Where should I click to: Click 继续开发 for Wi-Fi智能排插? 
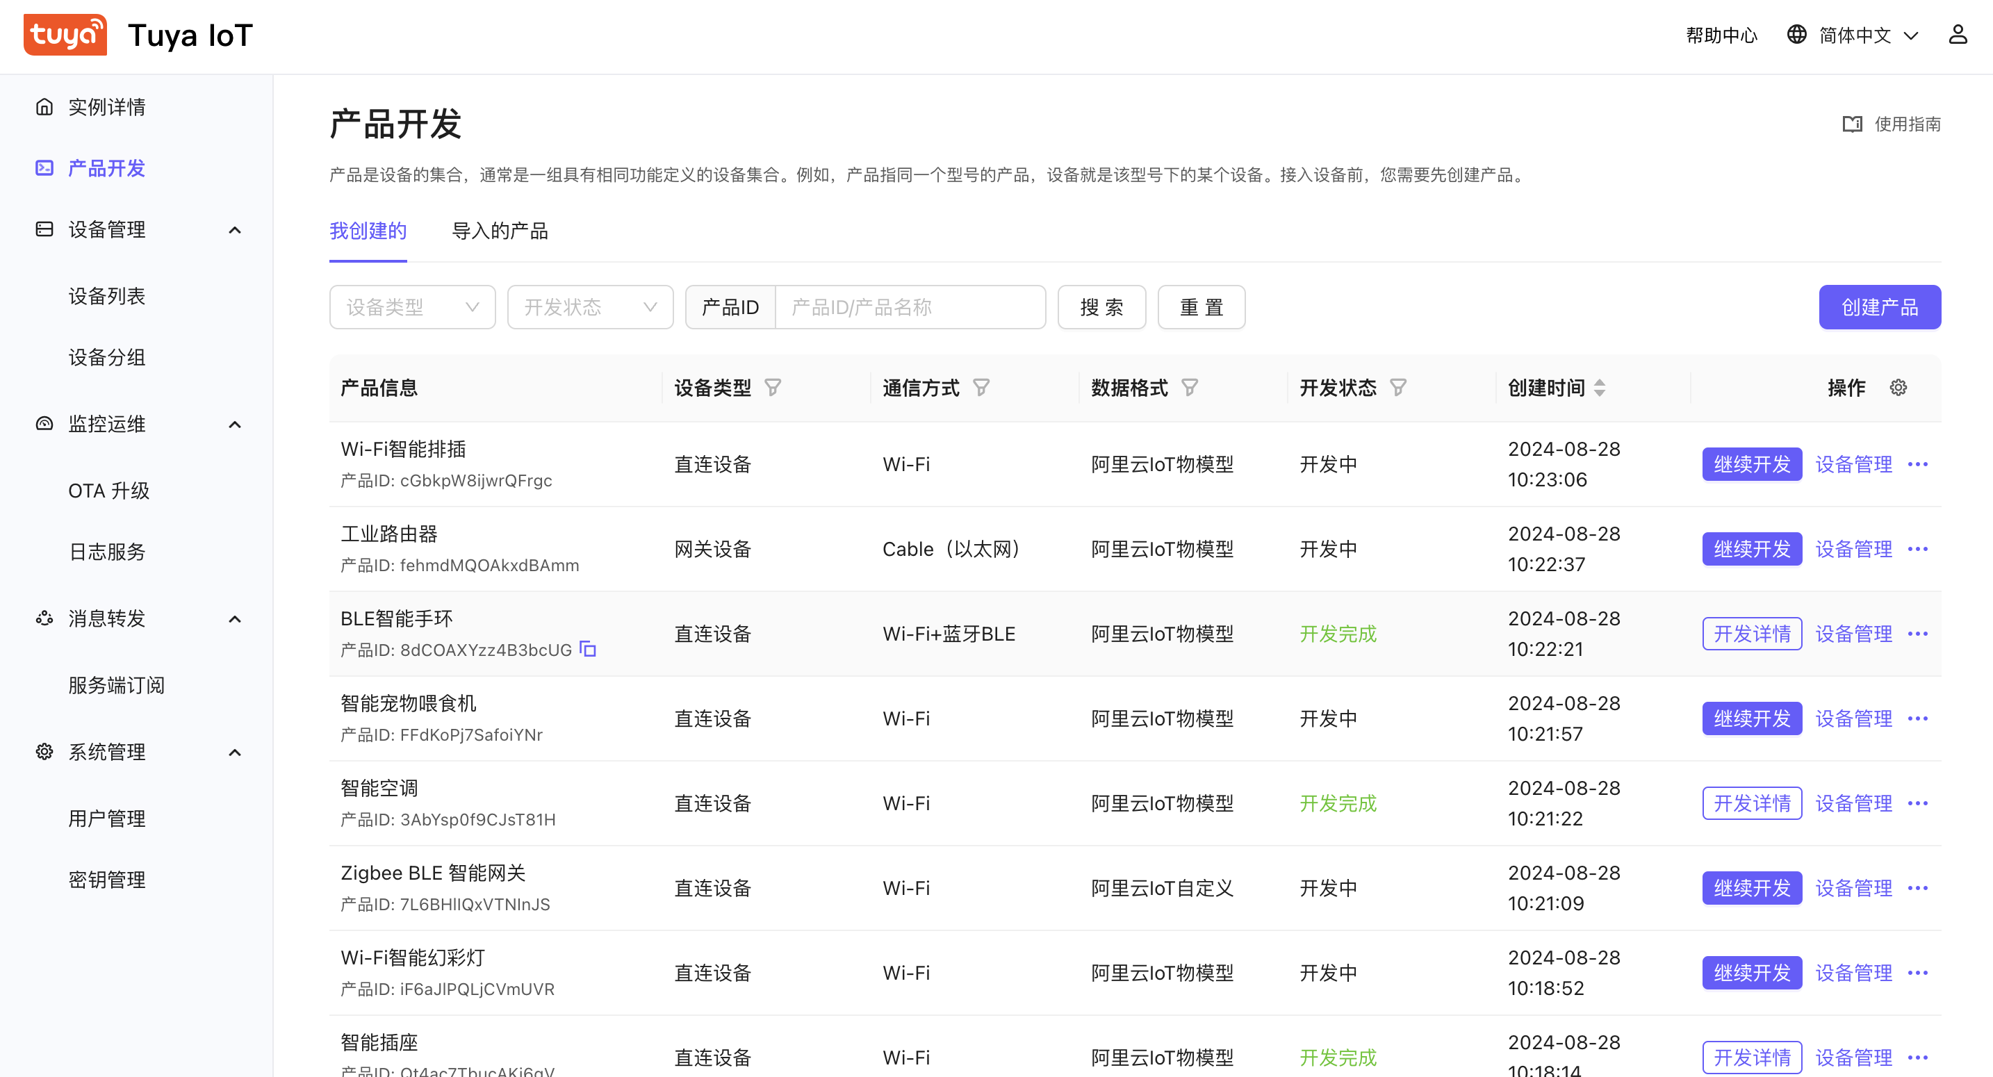coord(1752,464)
